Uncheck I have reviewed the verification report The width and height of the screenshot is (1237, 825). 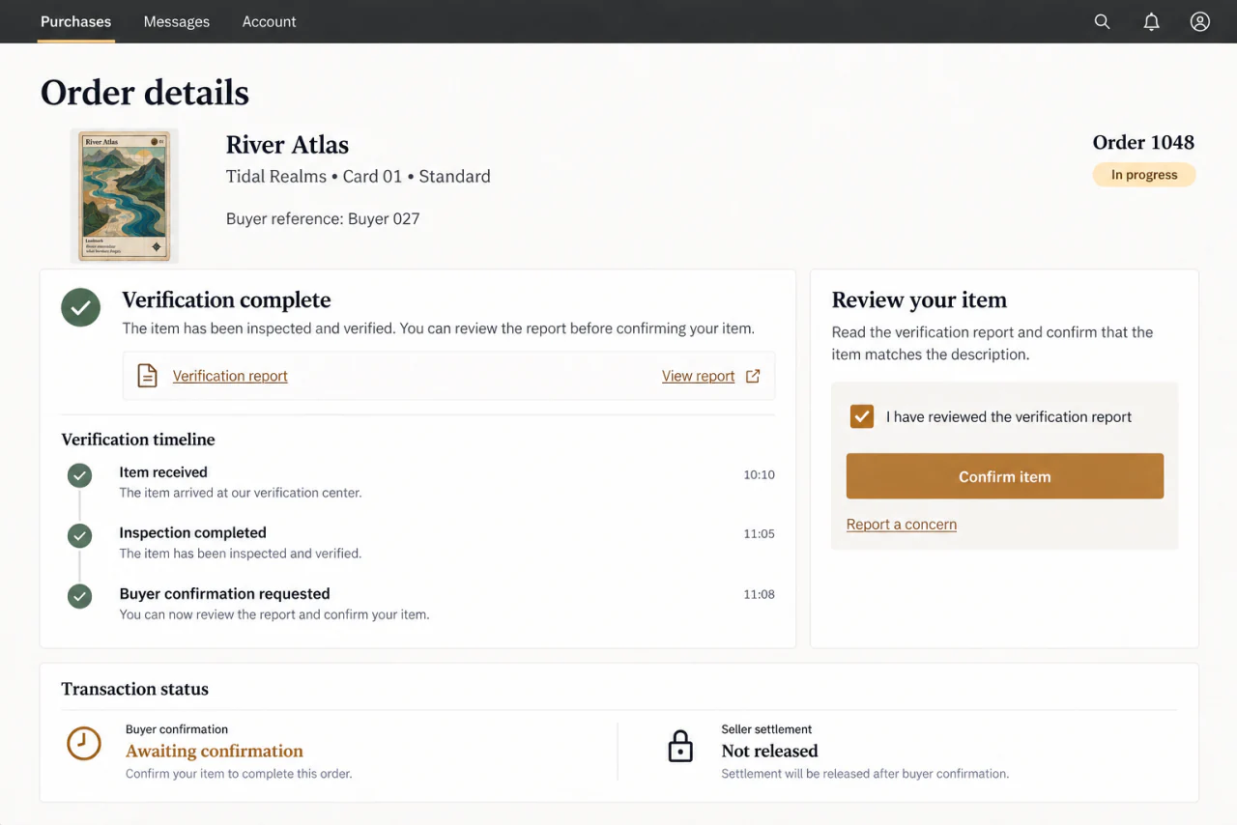(x=861, y=416)
